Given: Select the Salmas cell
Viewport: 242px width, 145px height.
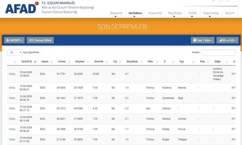Looking at the screenshot, I should (x=166, y=108).
